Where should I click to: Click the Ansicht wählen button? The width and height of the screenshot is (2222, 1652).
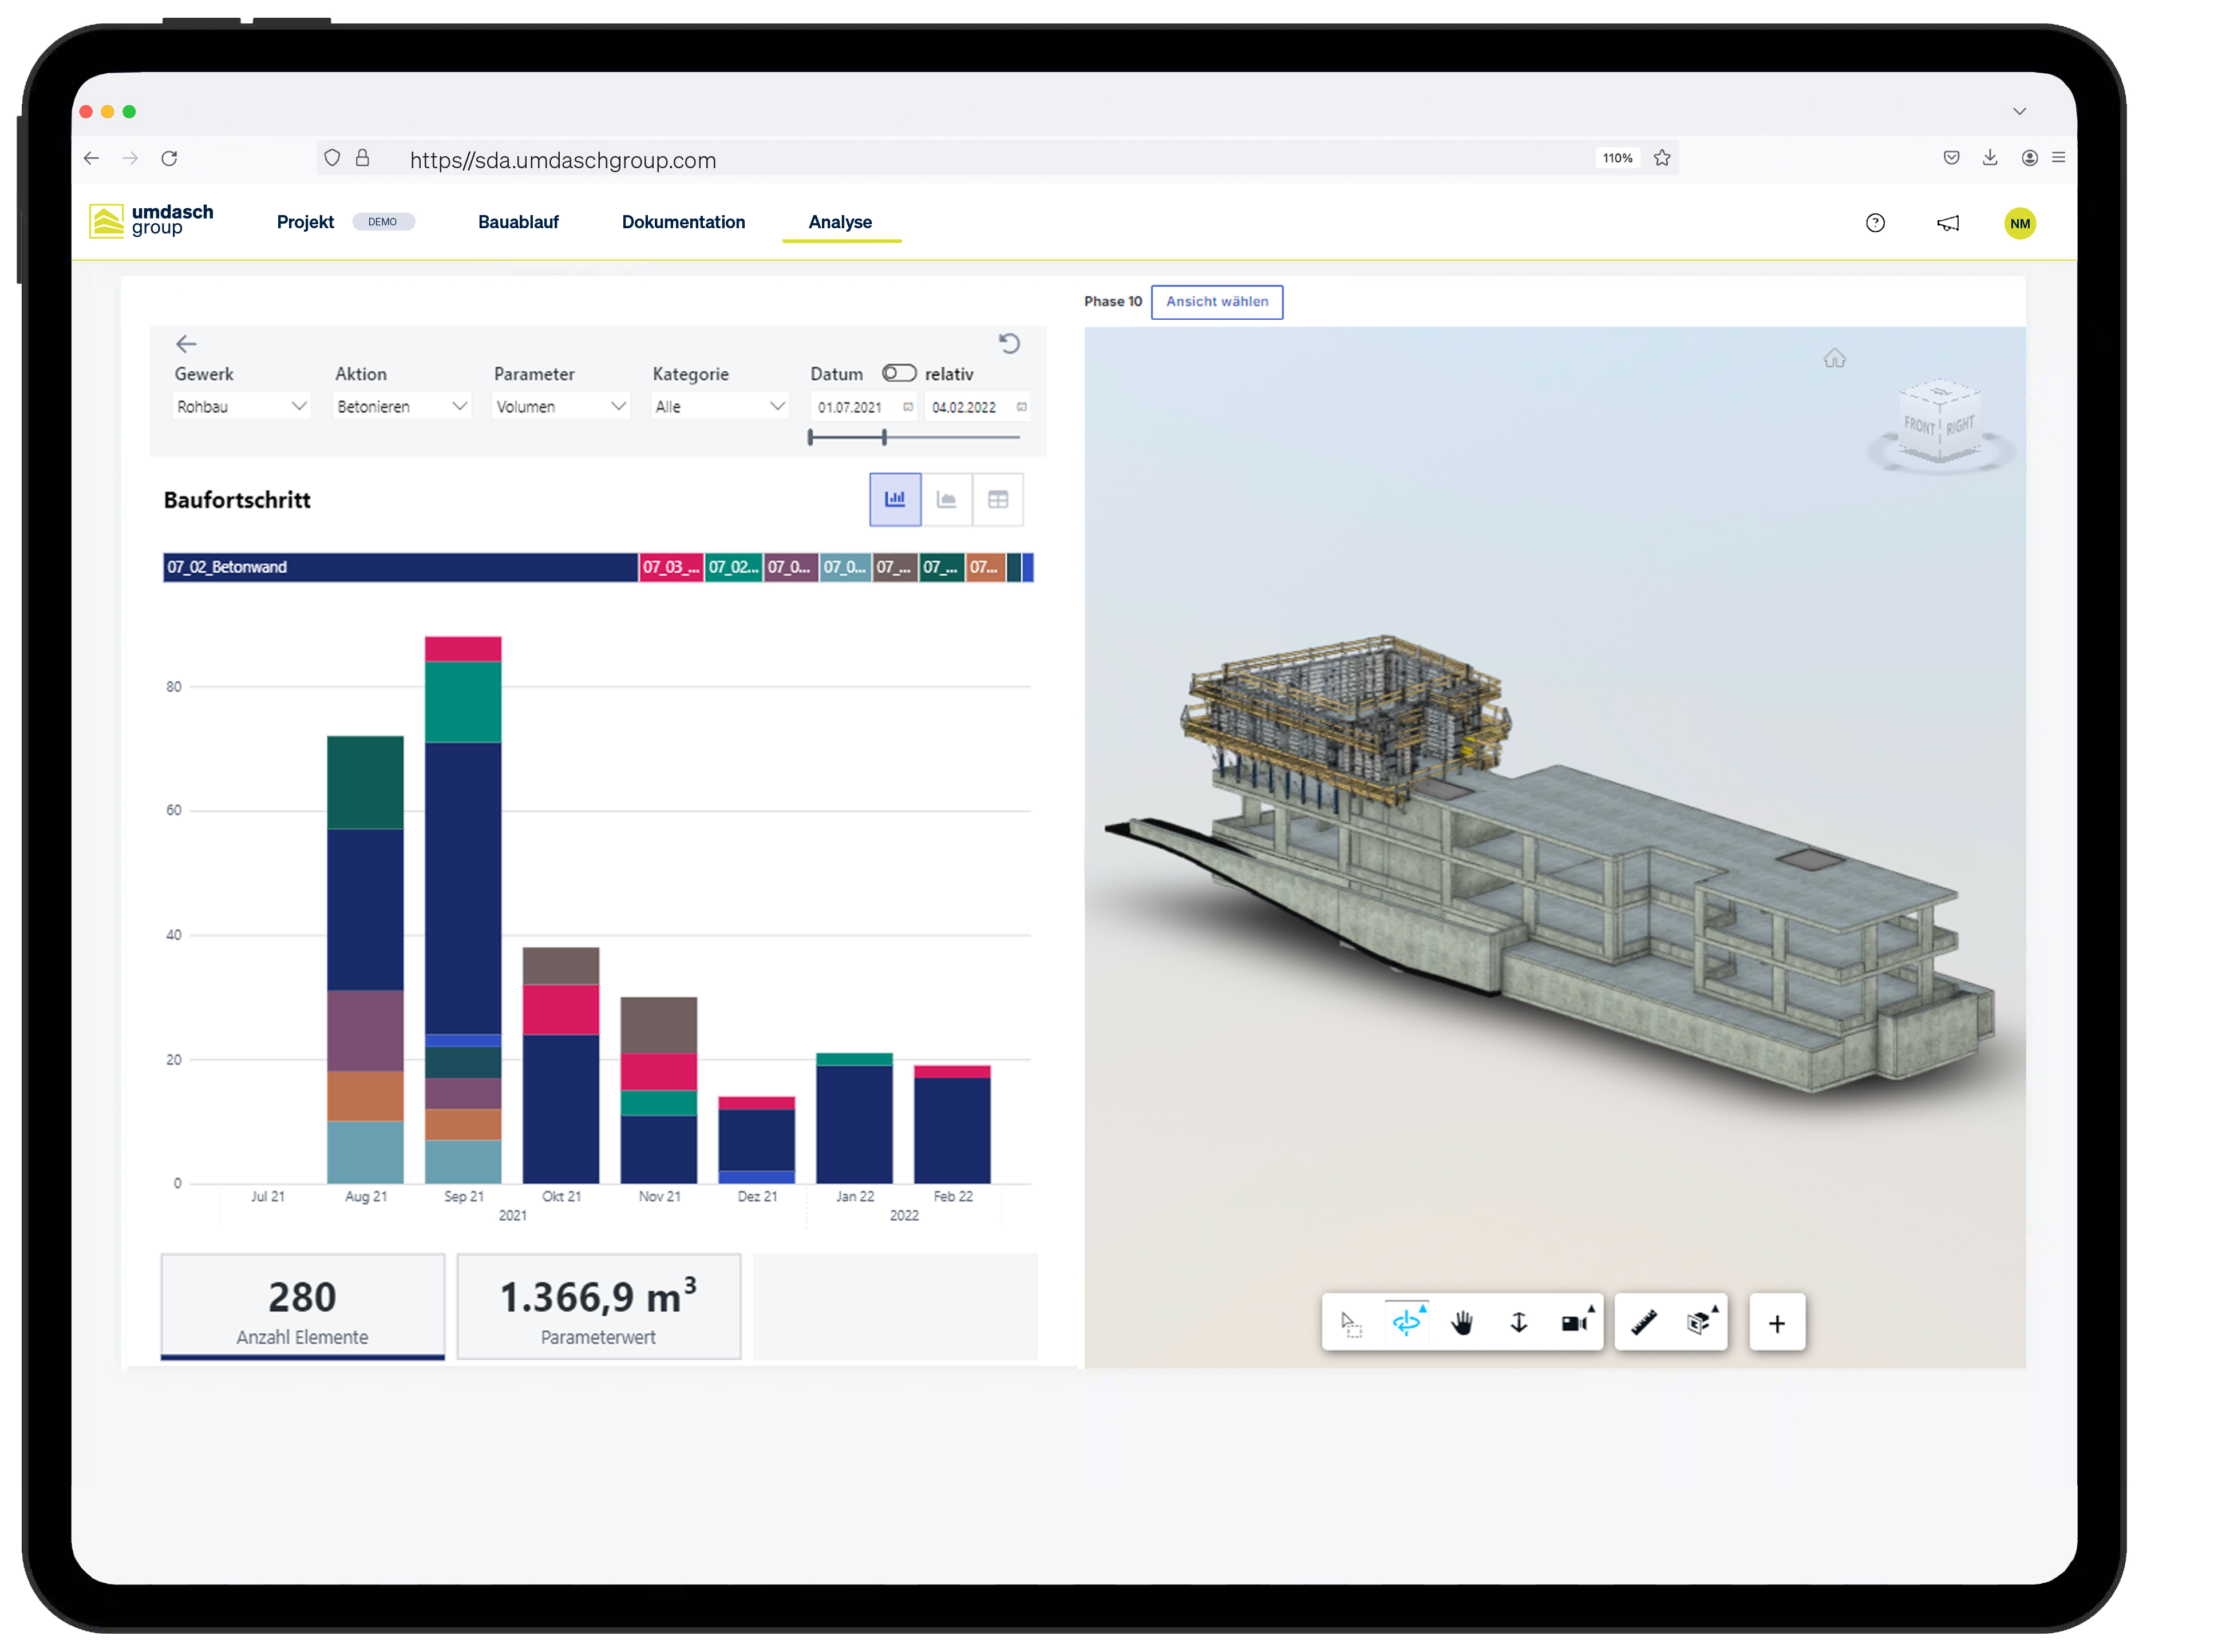1216,301
